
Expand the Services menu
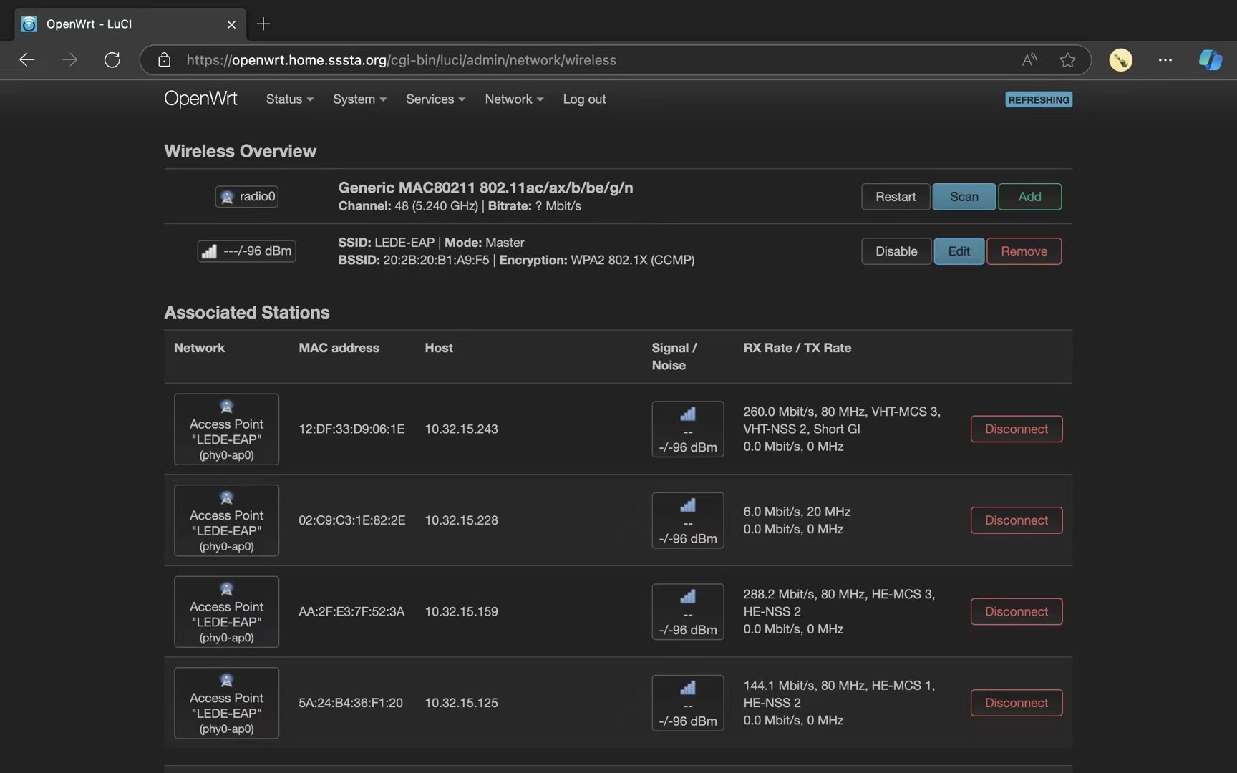pos(435,99)
